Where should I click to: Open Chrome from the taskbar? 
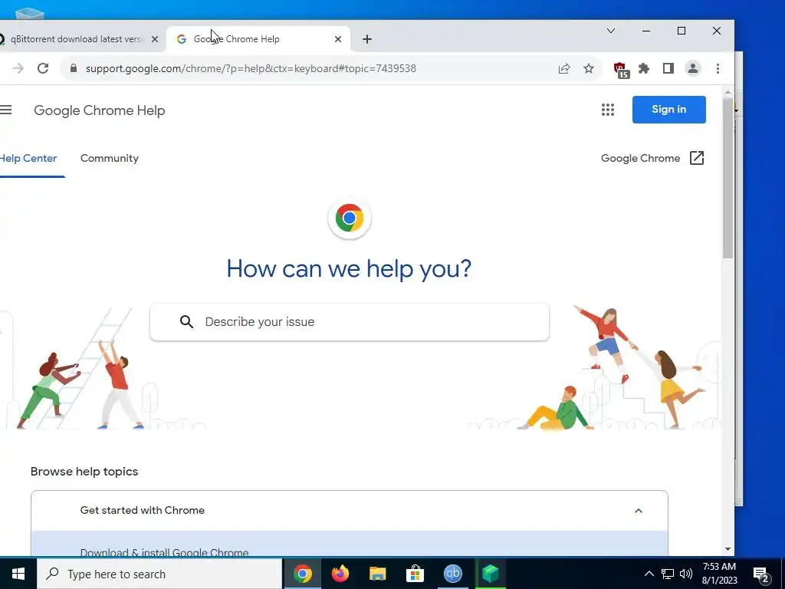coord(302,574)
